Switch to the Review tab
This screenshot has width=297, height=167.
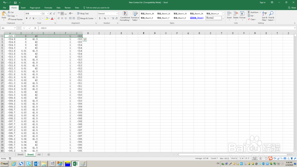(x=67, y=8)
